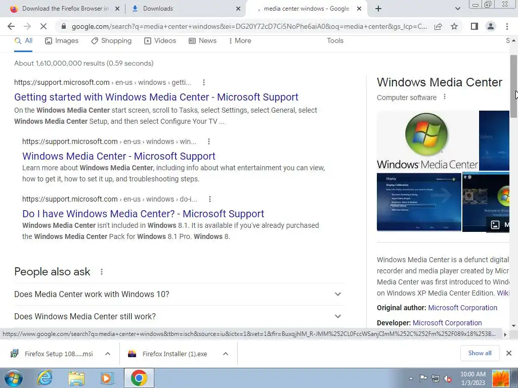Open Microsoft Corporation developer link
Screen dimensions: 518x388
447,323
